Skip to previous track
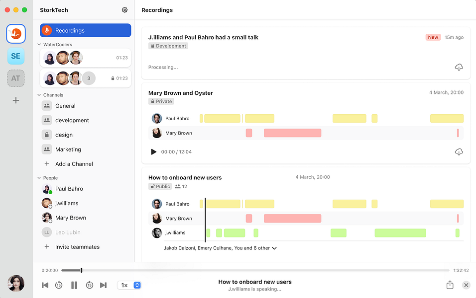 (x=45, y=285)
